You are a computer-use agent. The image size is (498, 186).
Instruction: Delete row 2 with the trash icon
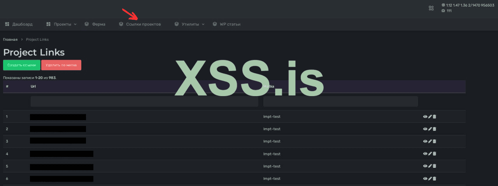pyautogui.click(x=435, y=129)
